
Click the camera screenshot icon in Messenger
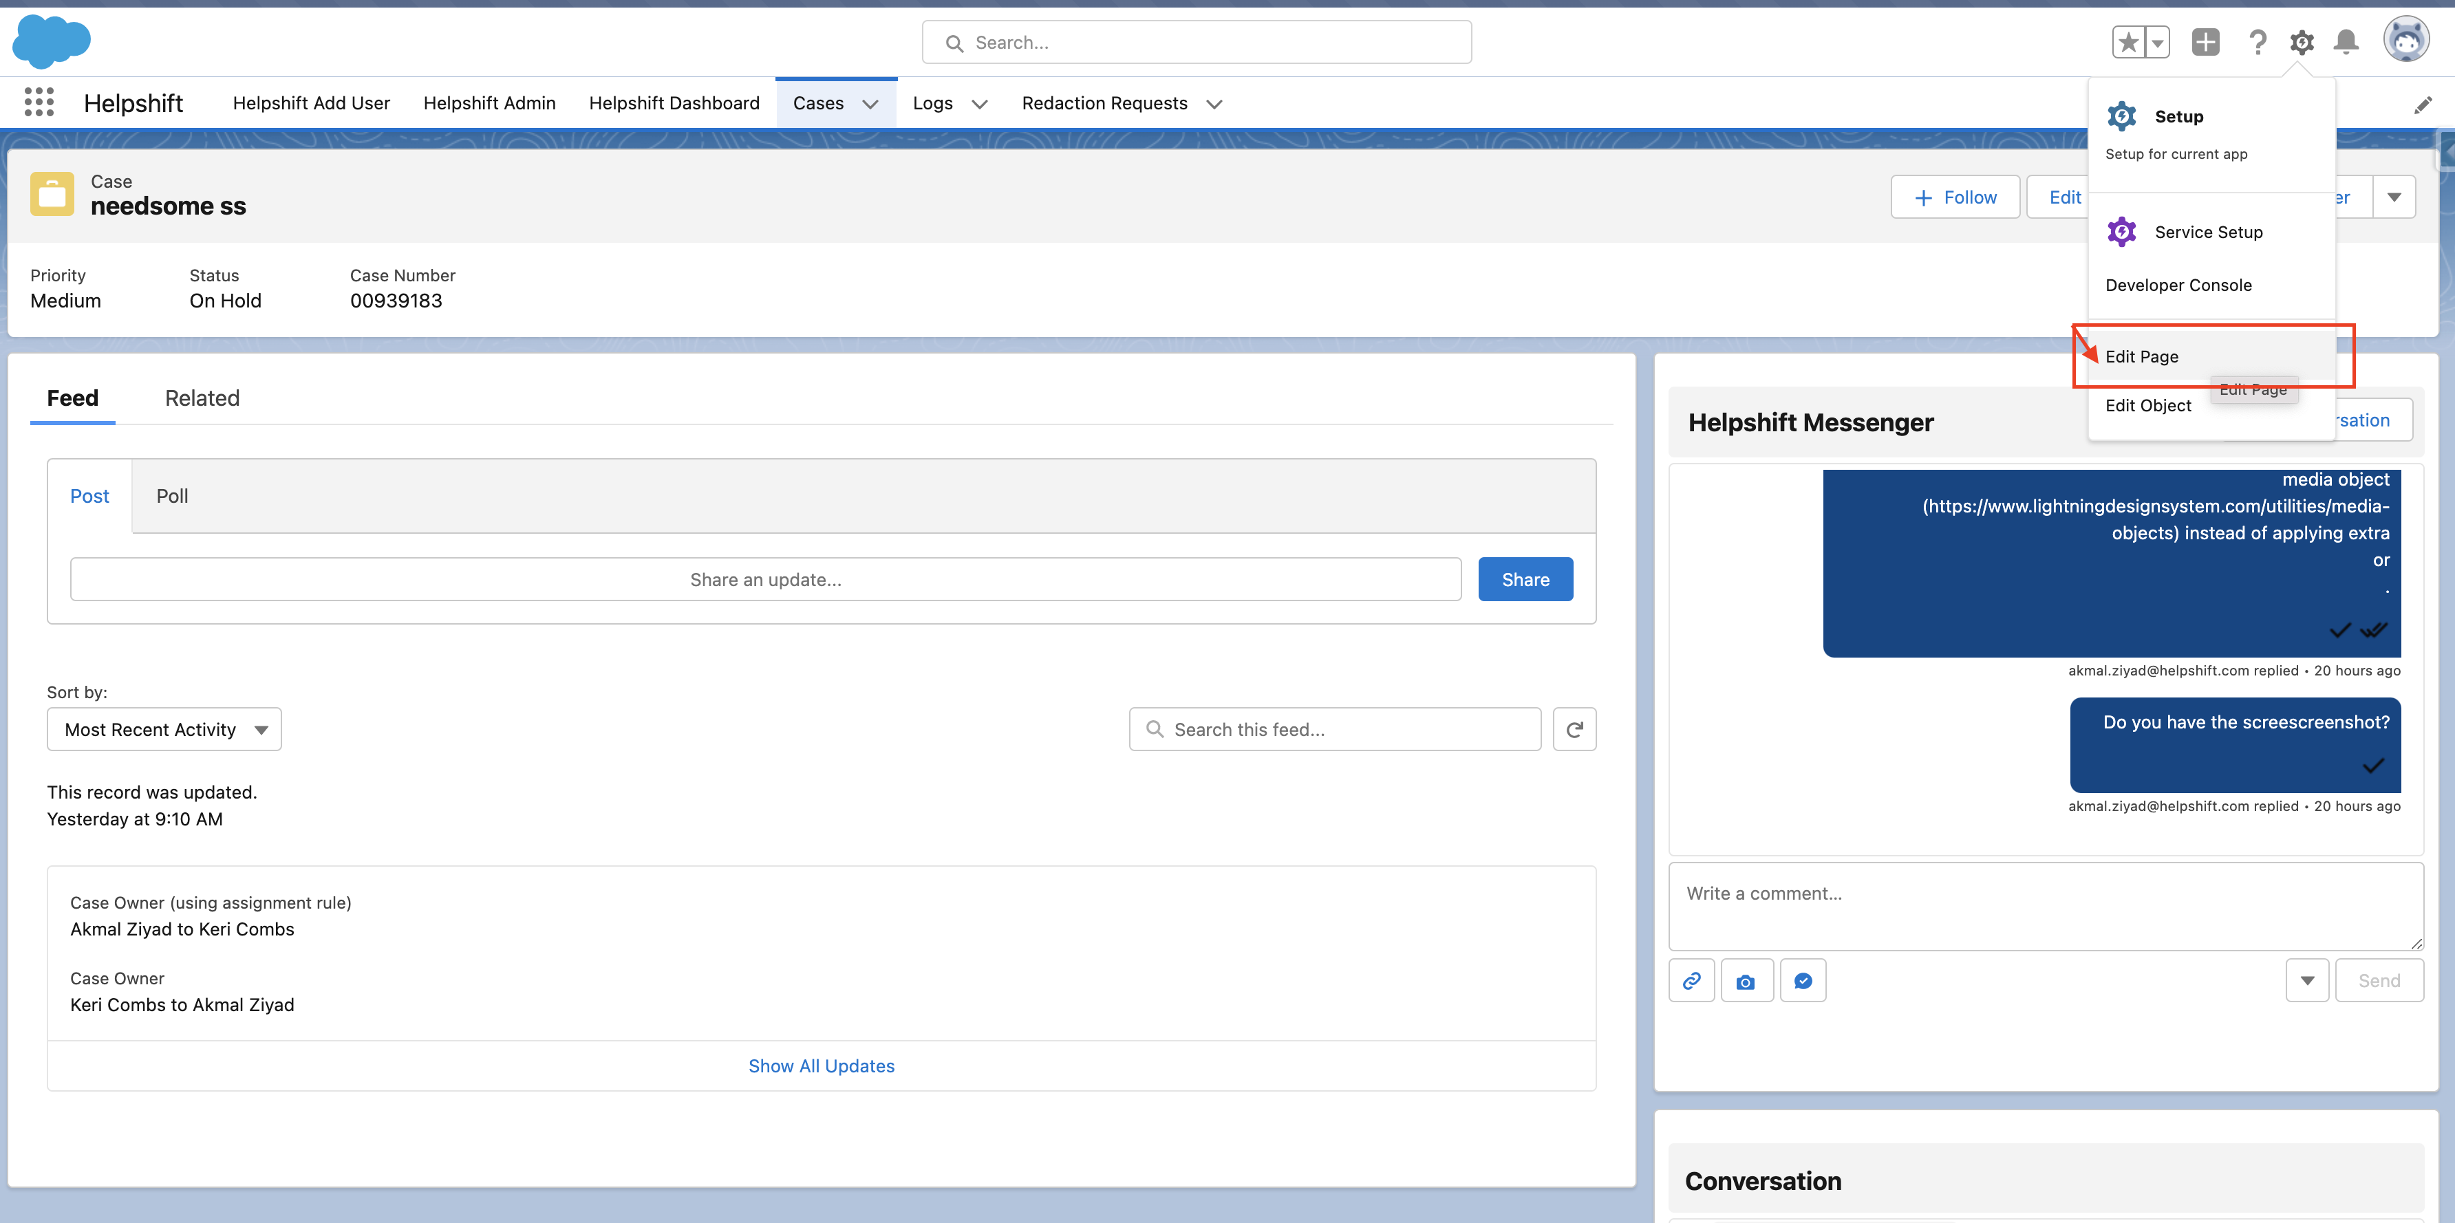(1746, 980)
